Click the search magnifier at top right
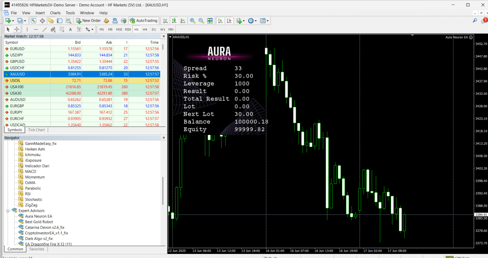 click(475, 21)
